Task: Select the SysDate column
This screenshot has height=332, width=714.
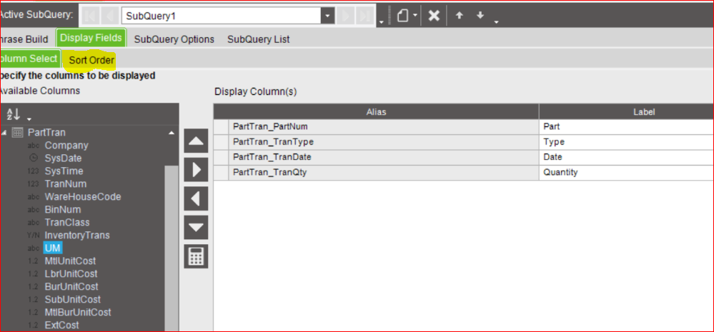Action: click(64, 159)
